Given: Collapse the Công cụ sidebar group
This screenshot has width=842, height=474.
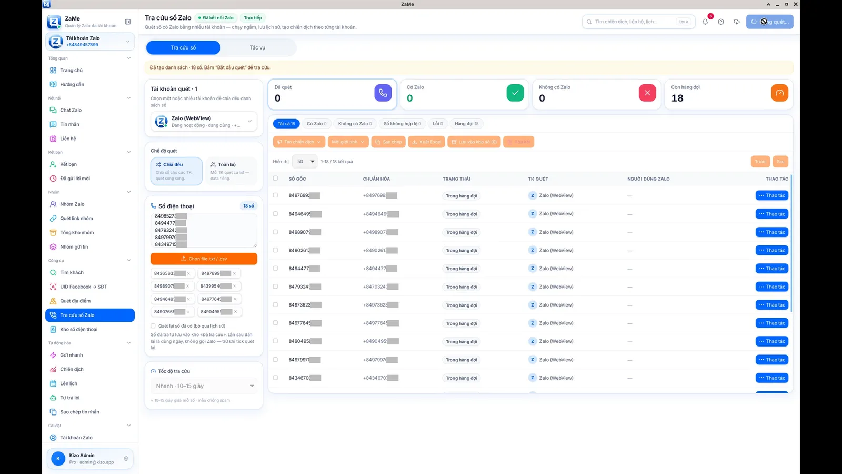Looking at the screenshot, I should [x=128, y=260].
